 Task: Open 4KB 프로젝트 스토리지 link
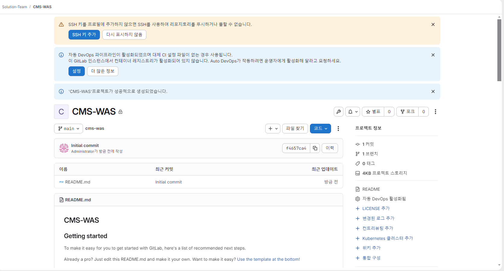[x=385, y=173]
